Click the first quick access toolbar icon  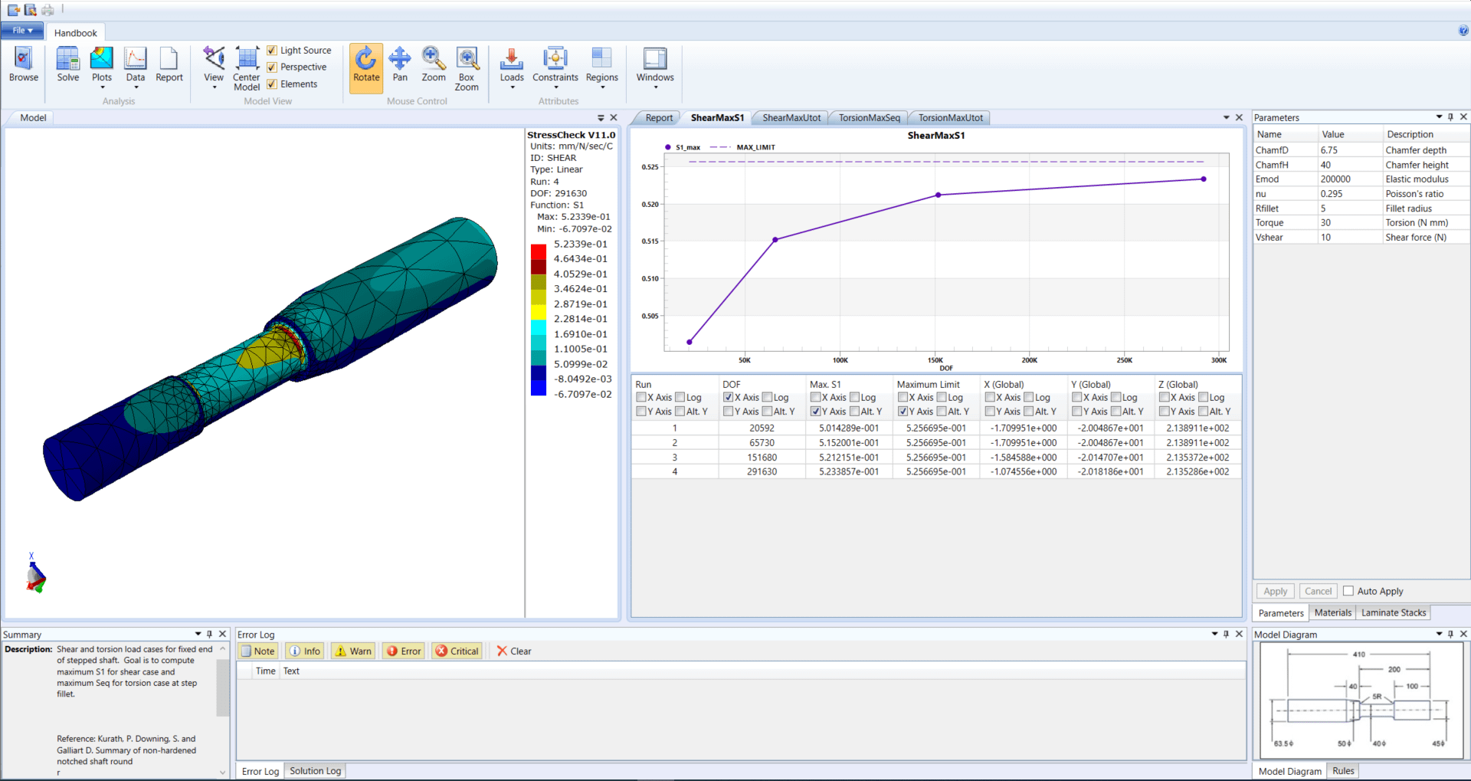tap(14, 10)
